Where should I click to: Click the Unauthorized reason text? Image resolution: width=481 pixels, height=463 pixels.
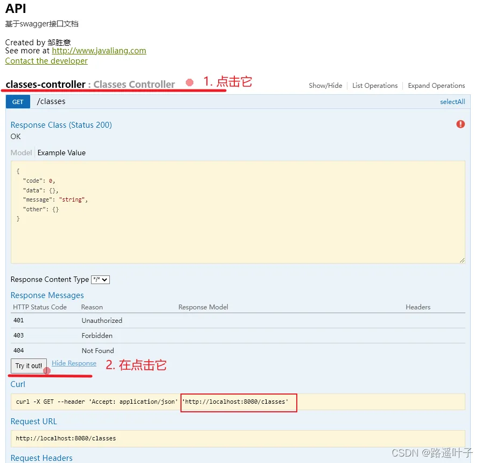coord(102,321)
